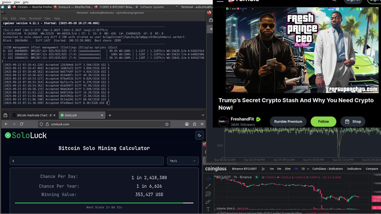381x214 pixels.
Task: Open the Firefox account icon
Action: tap(187, 124)
